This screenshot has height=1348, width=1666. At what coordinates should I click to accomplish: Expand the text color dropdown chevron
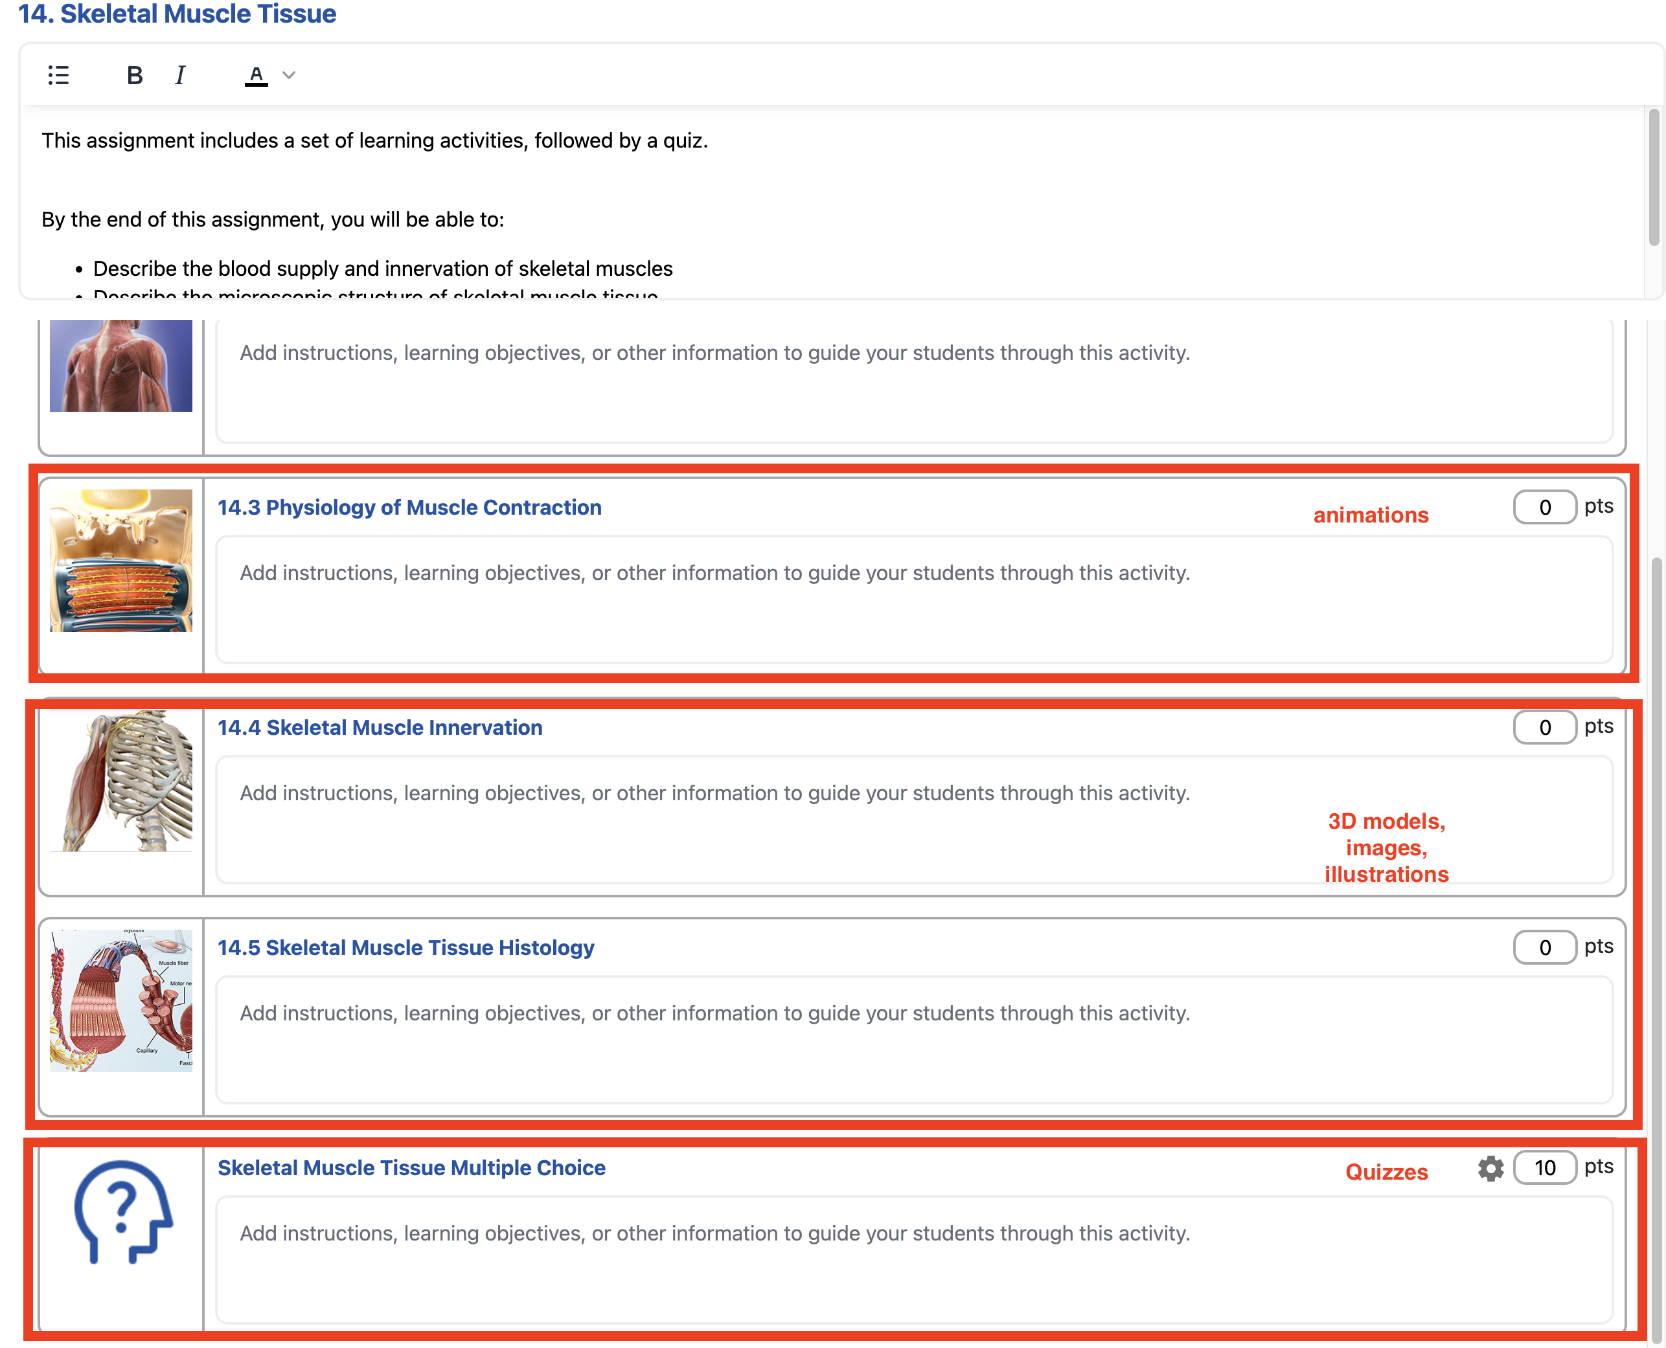[289, 75]
